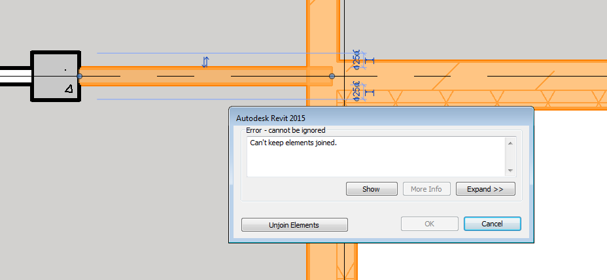Viewport: 607px width, 280px height.
Task: Click the scroll down arrow in error message box
Action: coord(510,170)
